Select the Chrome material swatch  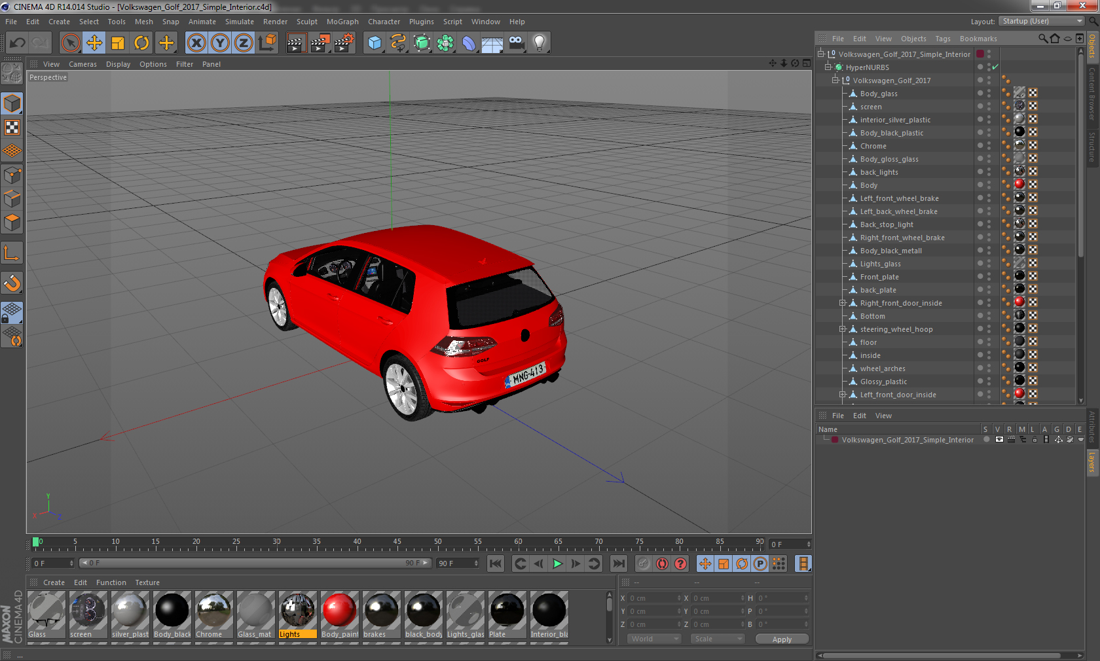213,615
